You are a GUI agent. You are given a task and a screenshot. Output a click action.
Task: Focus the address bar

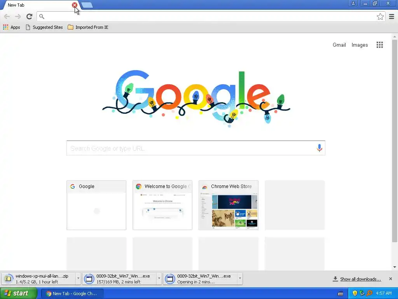[x=211, y=16]
